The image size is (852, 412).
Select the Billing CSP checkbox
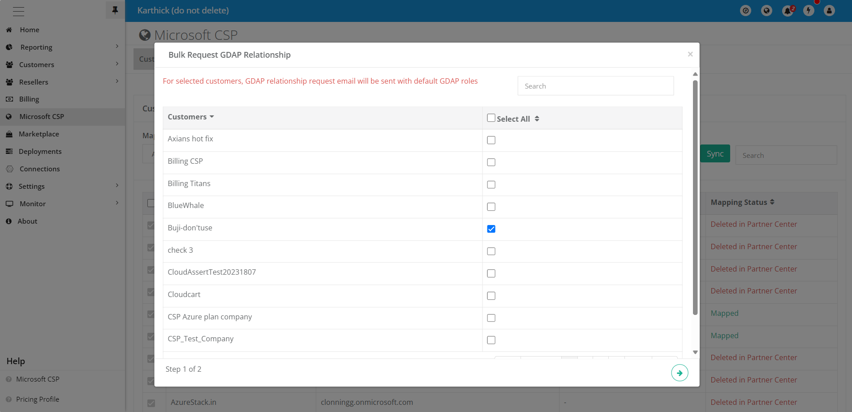click(x=491, y=162)
